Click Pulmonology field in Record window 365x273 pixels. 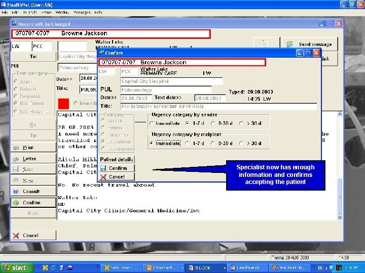click(78, 68)
